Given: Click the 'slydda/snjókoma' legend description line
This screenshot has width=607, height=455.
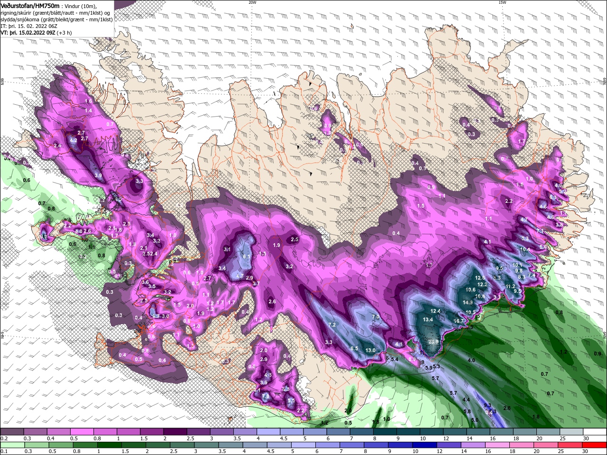Looking at the screenshot, I should 56,19.
